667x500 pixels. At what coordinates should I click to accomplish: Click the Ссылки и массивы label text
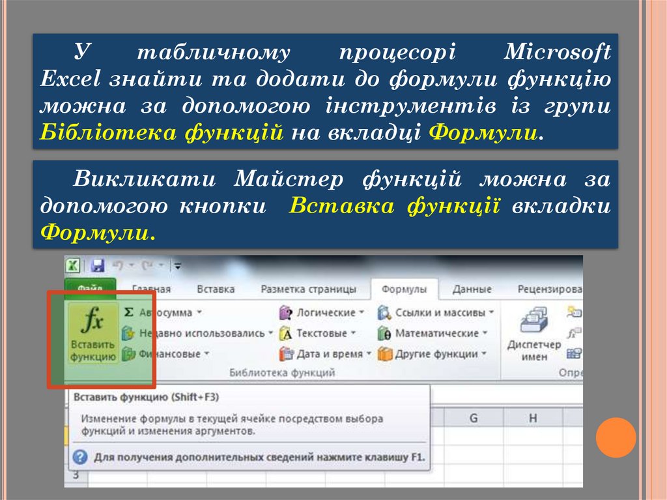440,313
